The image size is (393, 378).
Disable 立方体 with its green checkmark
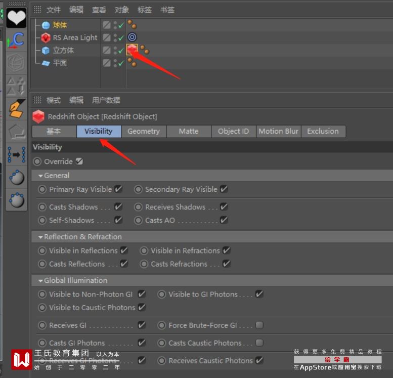click(x=121, y=51)
